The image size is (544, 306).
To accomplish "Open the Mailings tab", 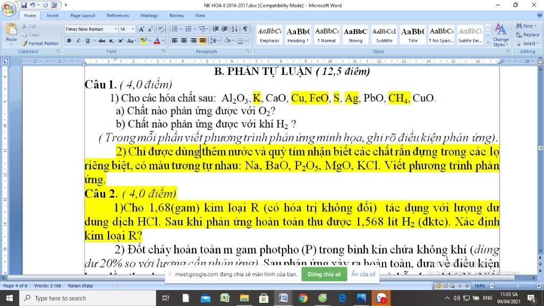I will 149,15.
